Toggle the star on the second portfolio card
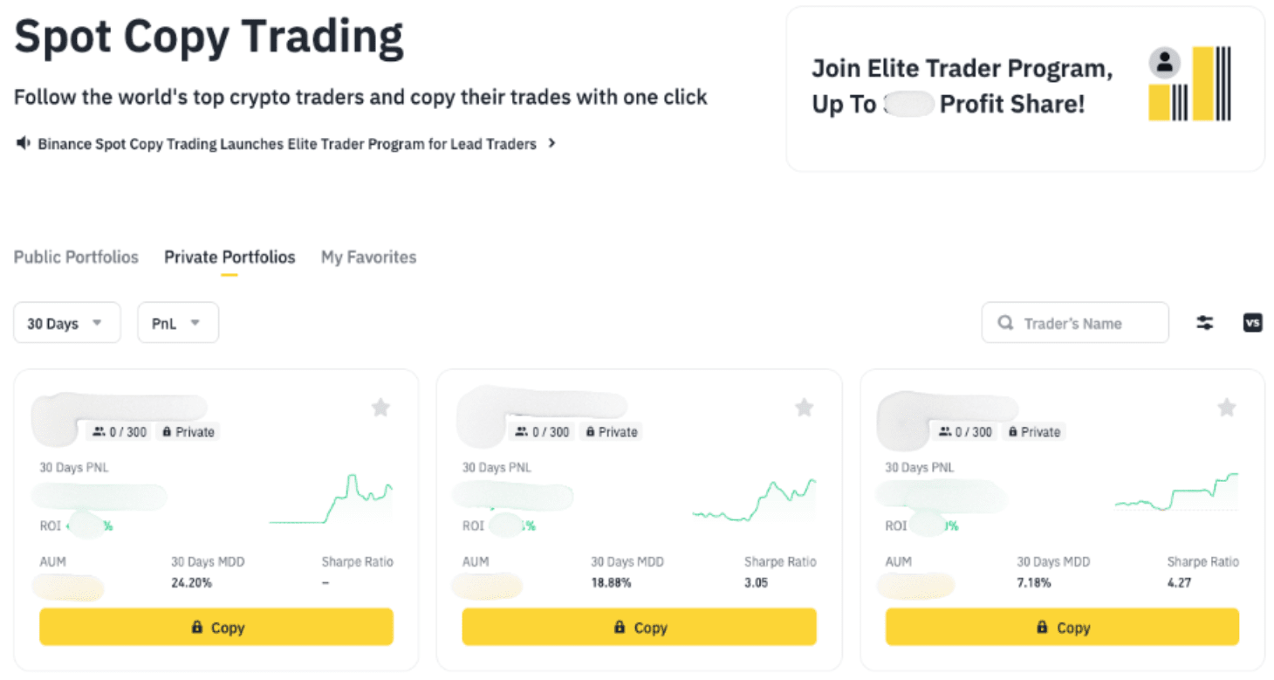The image size is (1274, 680). coord(804,408)
